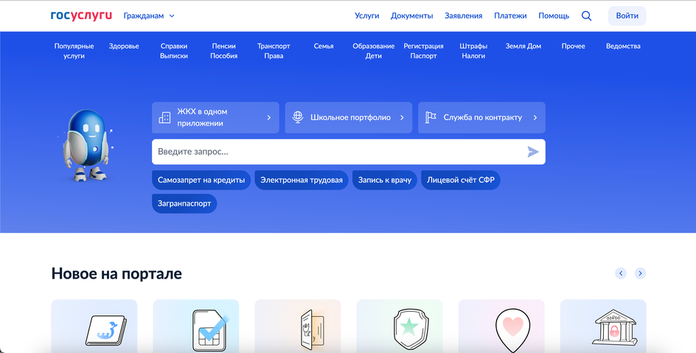The image size is (696, 353).
Task: Open the Услуги menu
Action: pyautogui.click(x=366, y=16)
